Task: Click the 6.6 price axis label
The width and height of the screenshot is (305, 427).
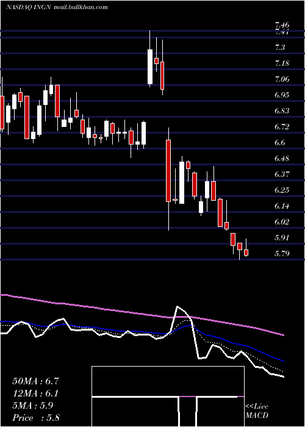Action: (x=280, y=143)
